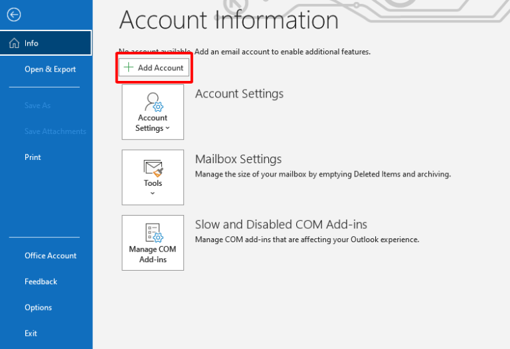The height and width of the screenshot is (349, 510).
Task: Open the Office Account page
Action: [x=50, y=255]
